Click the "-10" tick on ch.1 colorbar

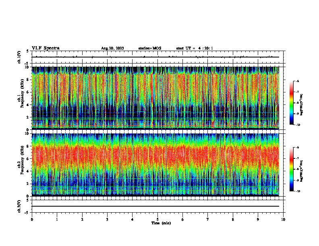(298, 125)
